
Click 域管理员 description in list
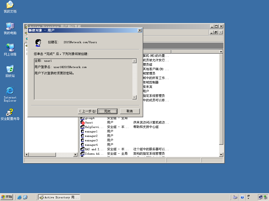pos(149,74)
